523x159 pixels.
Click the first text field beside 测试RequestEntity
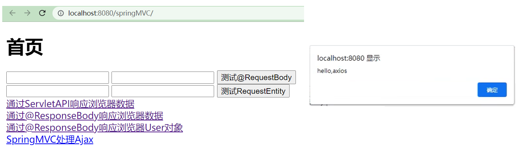(x=58, y=91)
